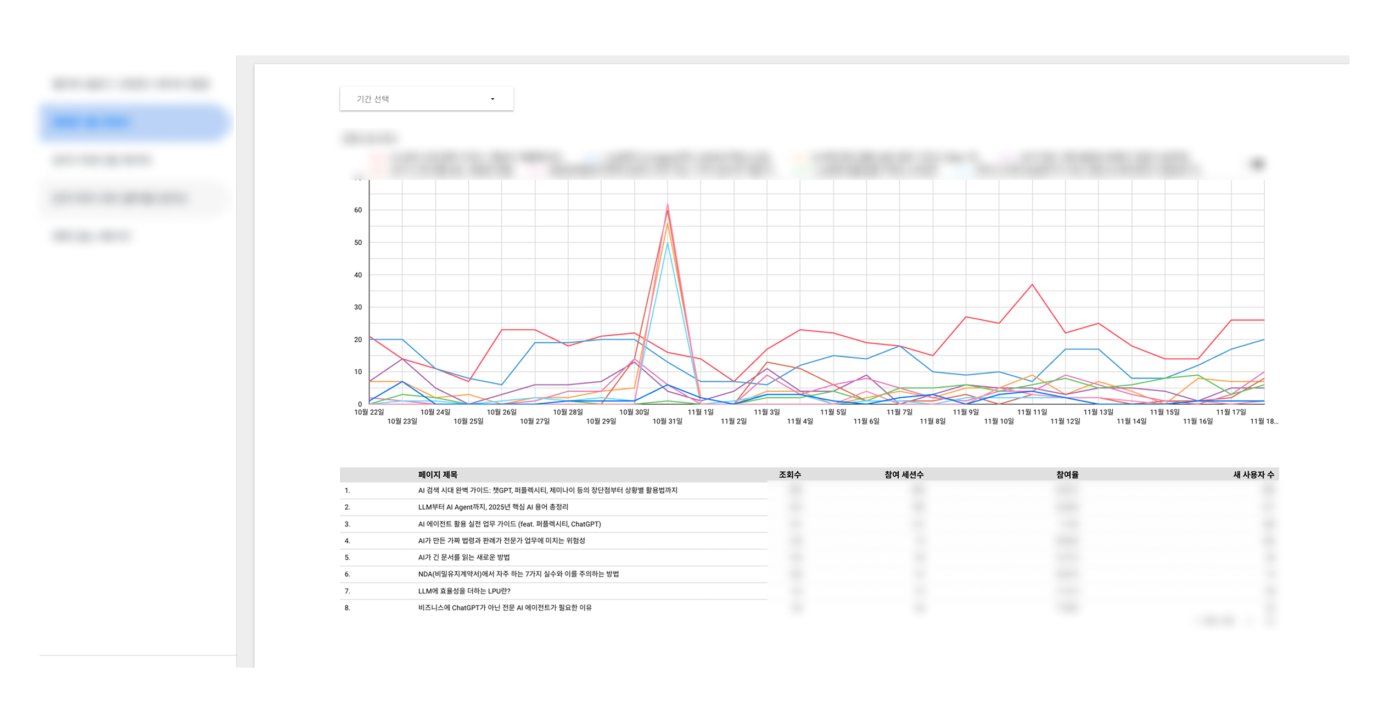Click the legend pager icon right of chart legend
Image resolution: width=1389 pixels, height=723 pixels.
click(1257, 163)
